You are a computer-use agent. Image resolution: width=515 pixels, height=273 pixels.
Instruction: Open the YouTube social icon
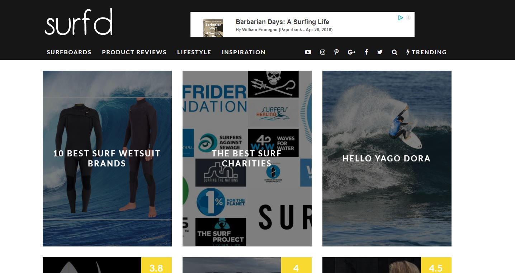[x=308, y=52]
